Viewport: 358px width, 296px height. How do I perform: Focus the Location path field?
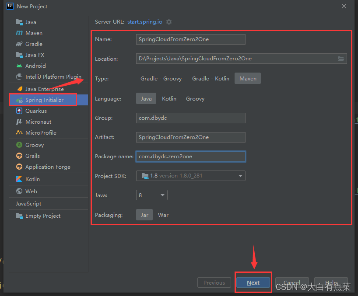pyautogui.click(x=242, y=59)
